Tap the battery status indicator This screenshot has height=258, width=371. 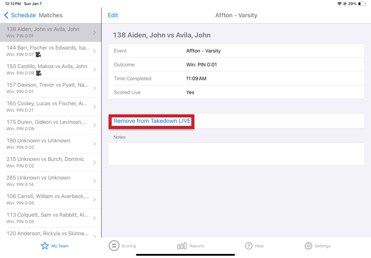(362, 4)
